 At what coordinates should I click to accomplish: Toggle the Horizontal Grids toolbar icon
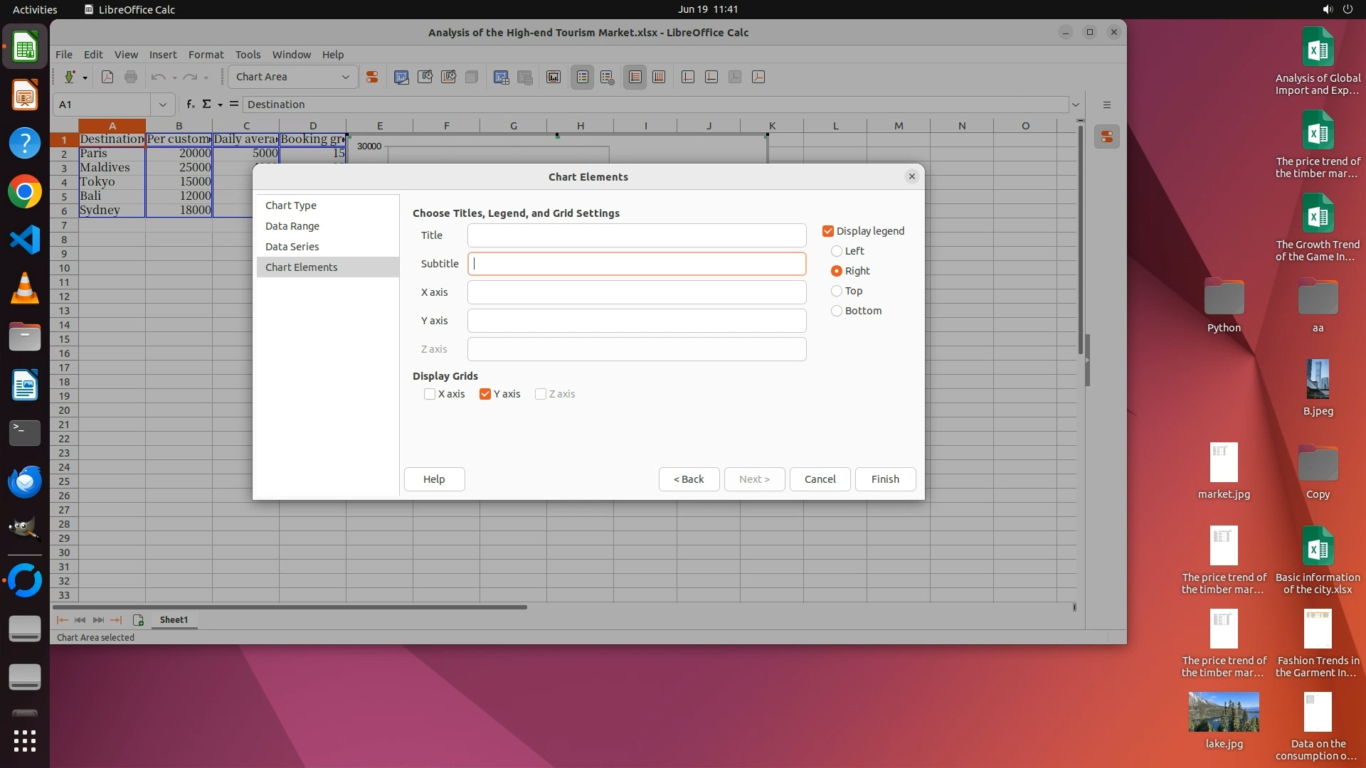coord(635,77)
